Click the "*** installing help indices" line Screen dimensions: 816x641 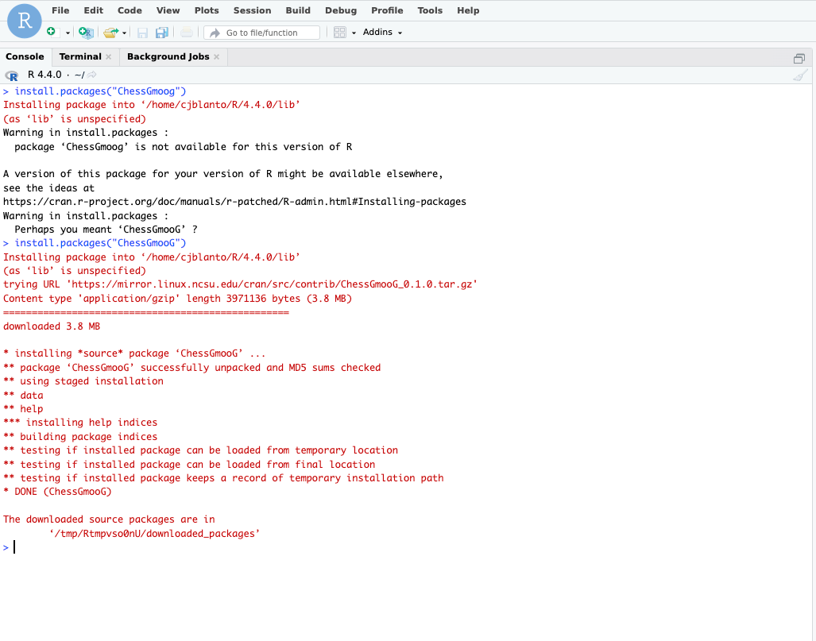point(80,423)
